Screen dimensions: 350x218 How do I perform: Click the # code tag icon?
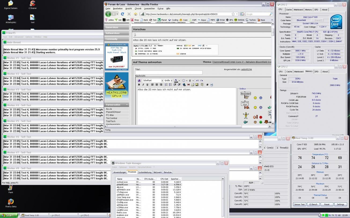[207, 85]
